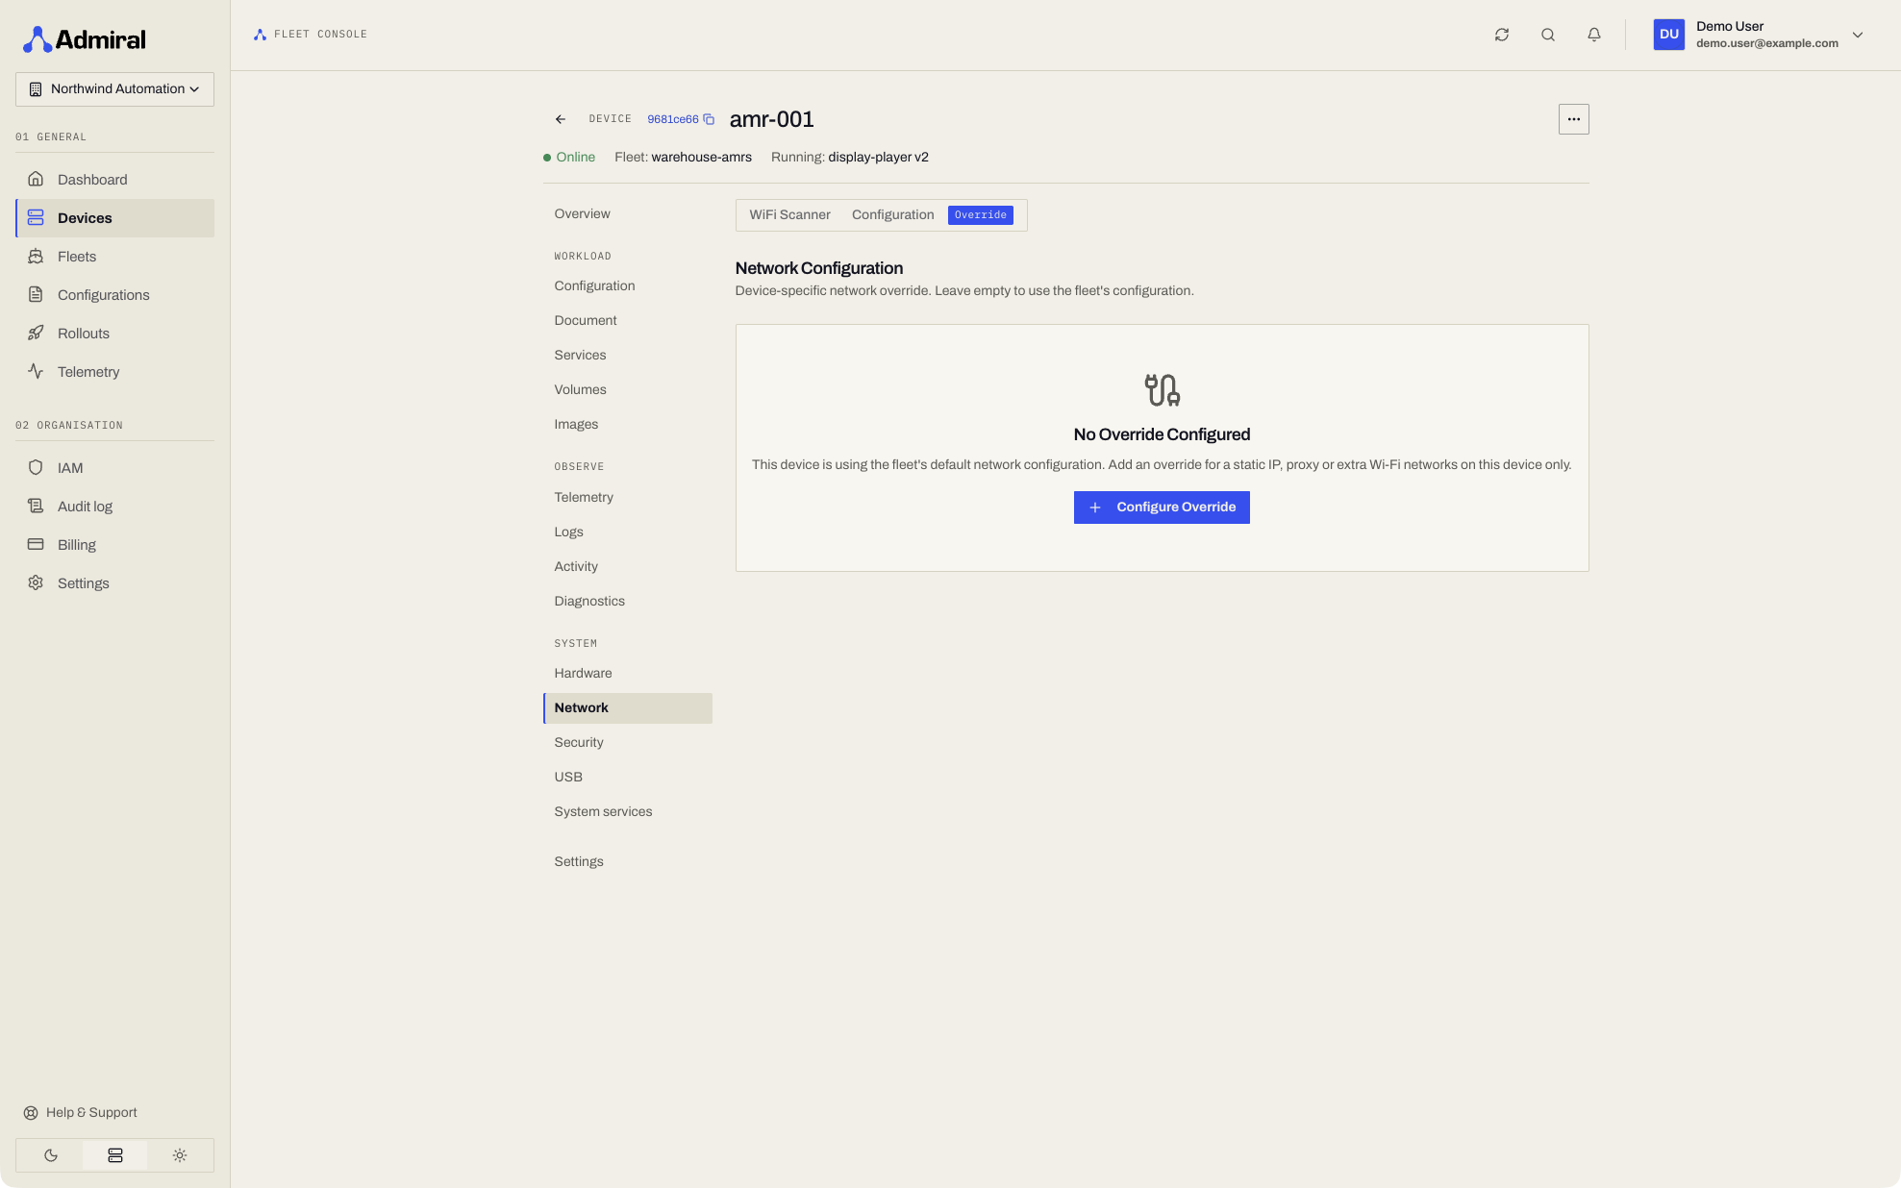Open System services section
This screenshot has width=1901, height=1188.
coord(628,812)
